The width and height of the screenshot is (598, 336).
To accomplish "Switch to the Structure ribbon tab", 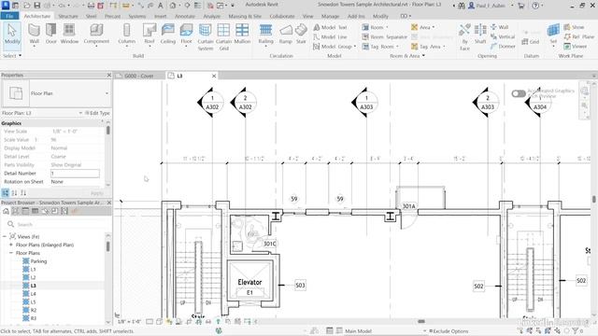I will (68, 16).
